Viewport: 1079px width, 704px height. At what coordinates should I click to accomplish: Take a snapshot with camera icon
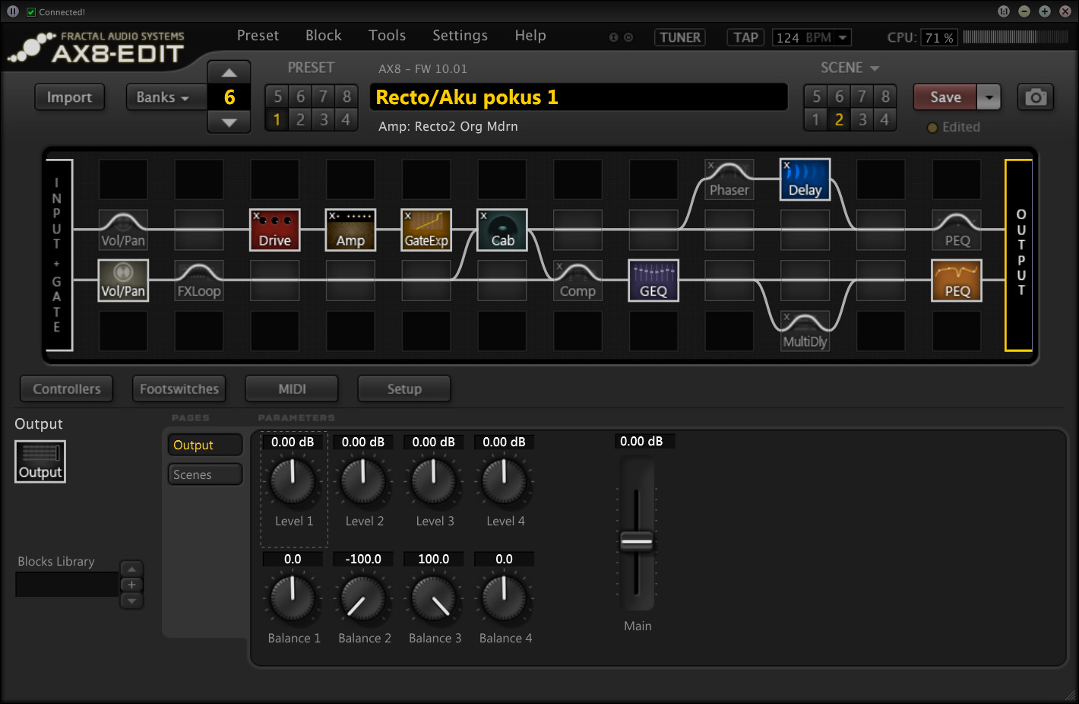coord(1035,97)
